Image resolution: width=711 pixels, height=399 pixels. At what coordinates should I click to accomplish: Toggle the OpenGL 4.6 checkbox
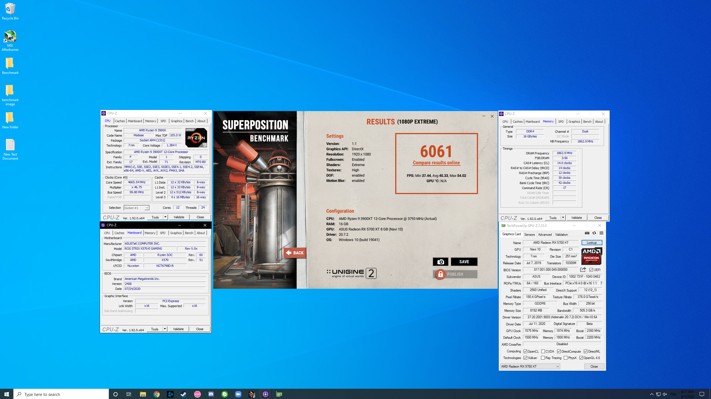pyautogui.click(x=581, y=358)
